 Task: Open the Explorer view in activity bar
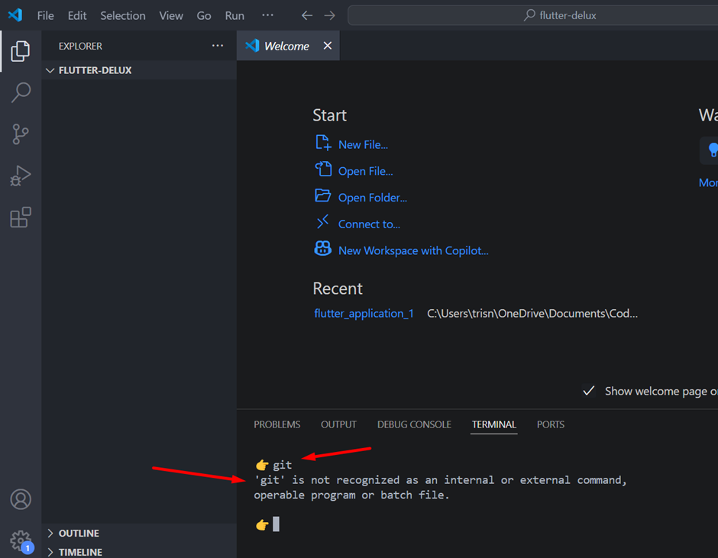pos(20,51)
